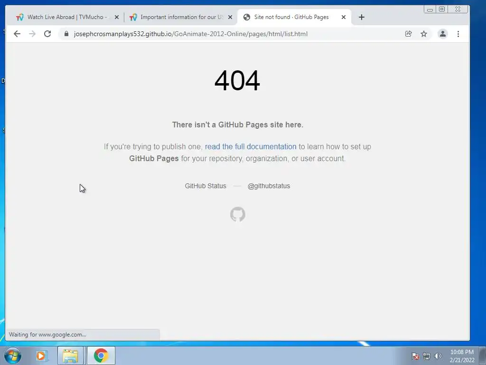Open the @githubstatus link
Viewport: 486px width, 365px height.
(269, 186)
